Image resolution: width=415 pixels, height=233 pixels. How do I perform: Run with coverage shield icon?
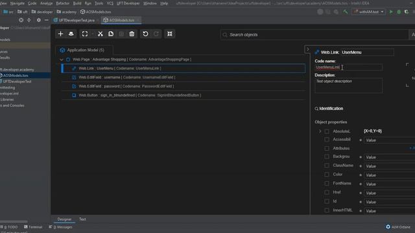click(x=407, y=12)
